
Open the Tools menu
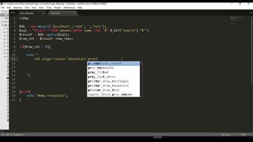pyautogui.click(x=49, y=7)
